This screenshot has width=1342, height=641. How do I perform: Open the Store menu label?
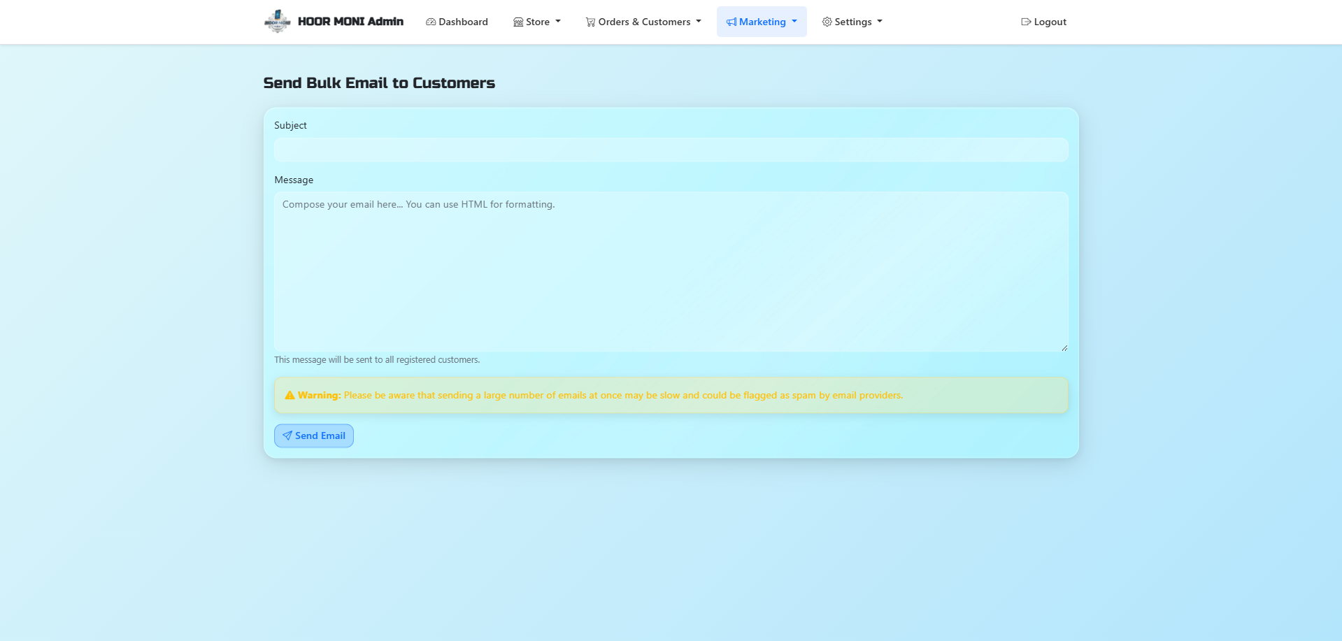coord(538,22)
